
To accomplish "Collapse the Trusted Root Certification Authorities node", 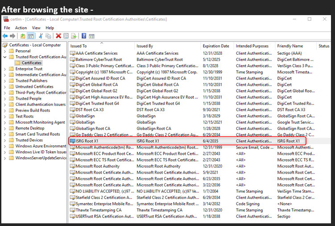I will (5, 57).
